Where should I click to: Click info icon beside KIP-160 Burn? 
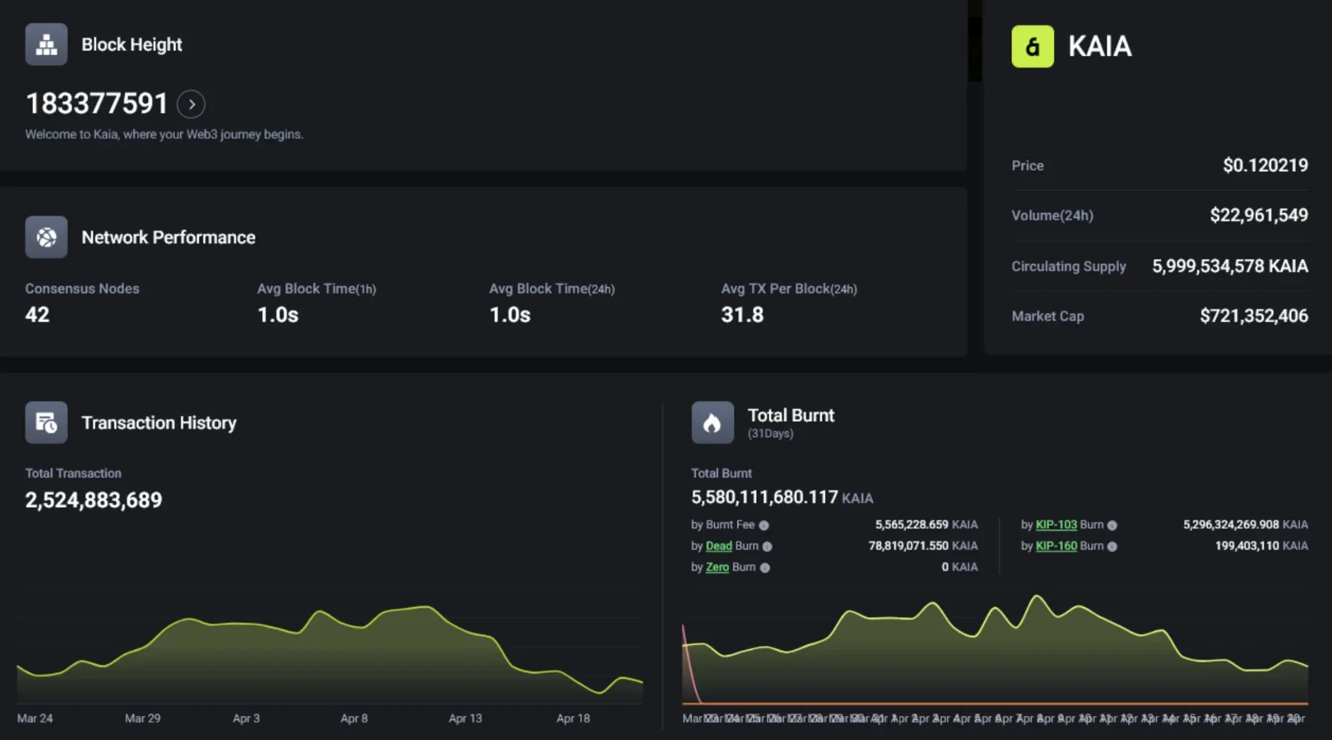coord(1112,546)
